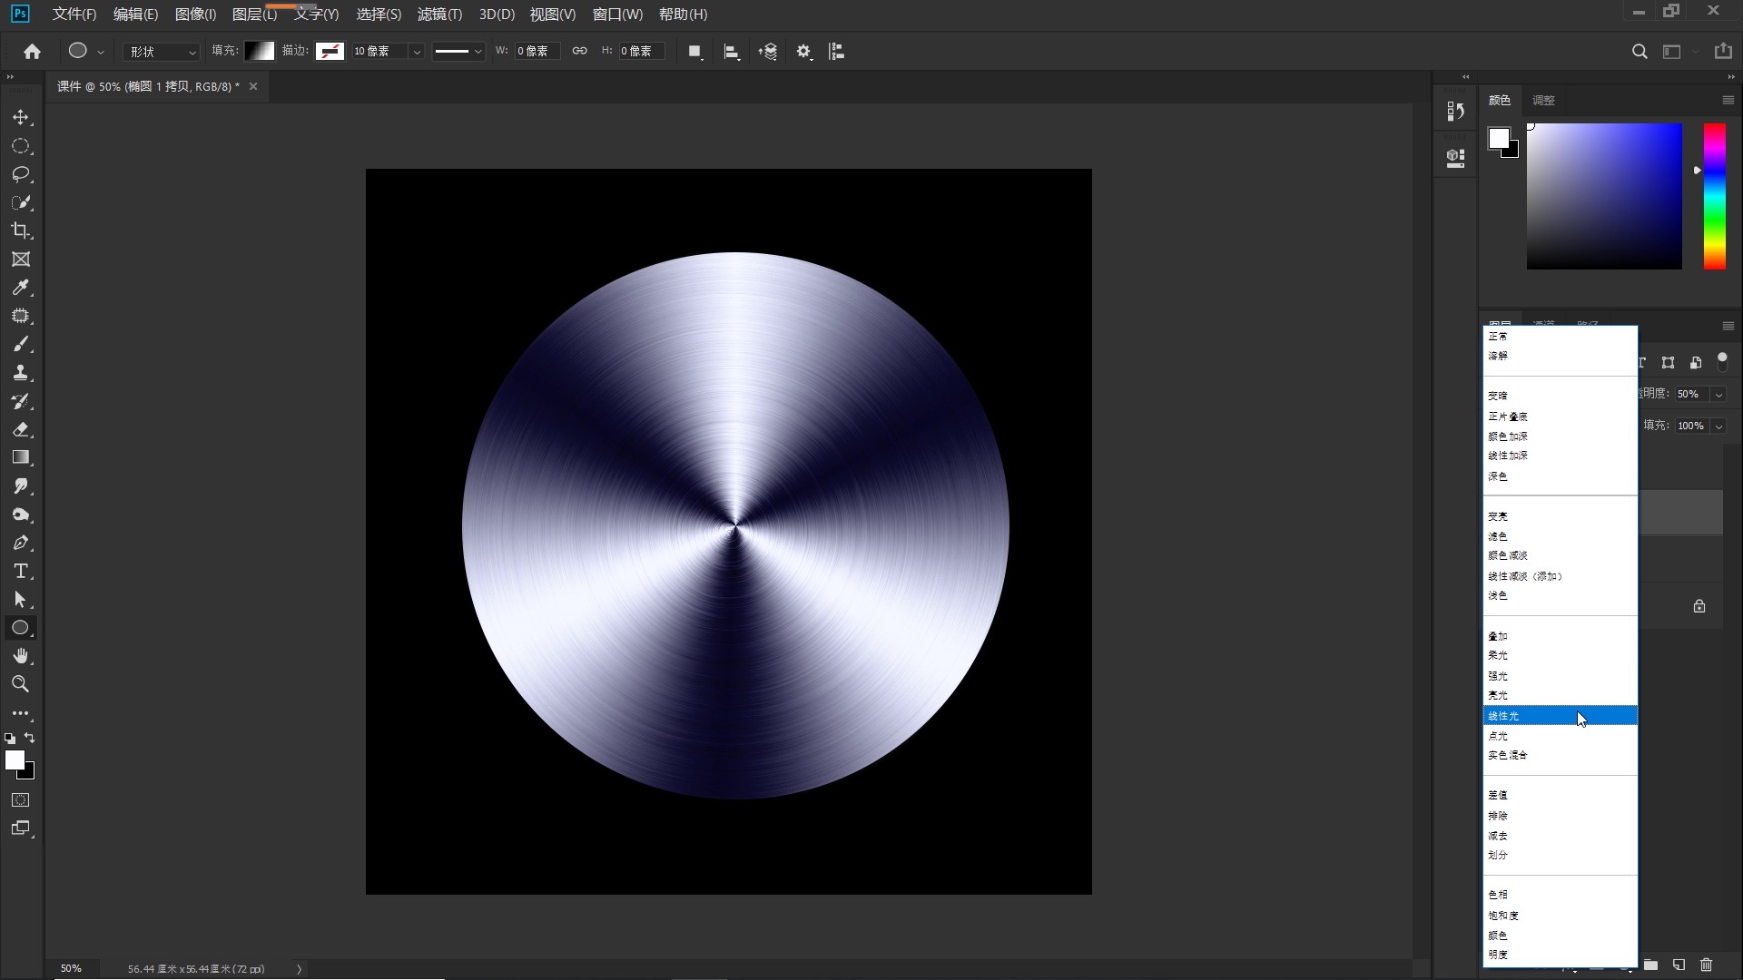
Task: Open the stroke line style dropdown
Action: 458,52
